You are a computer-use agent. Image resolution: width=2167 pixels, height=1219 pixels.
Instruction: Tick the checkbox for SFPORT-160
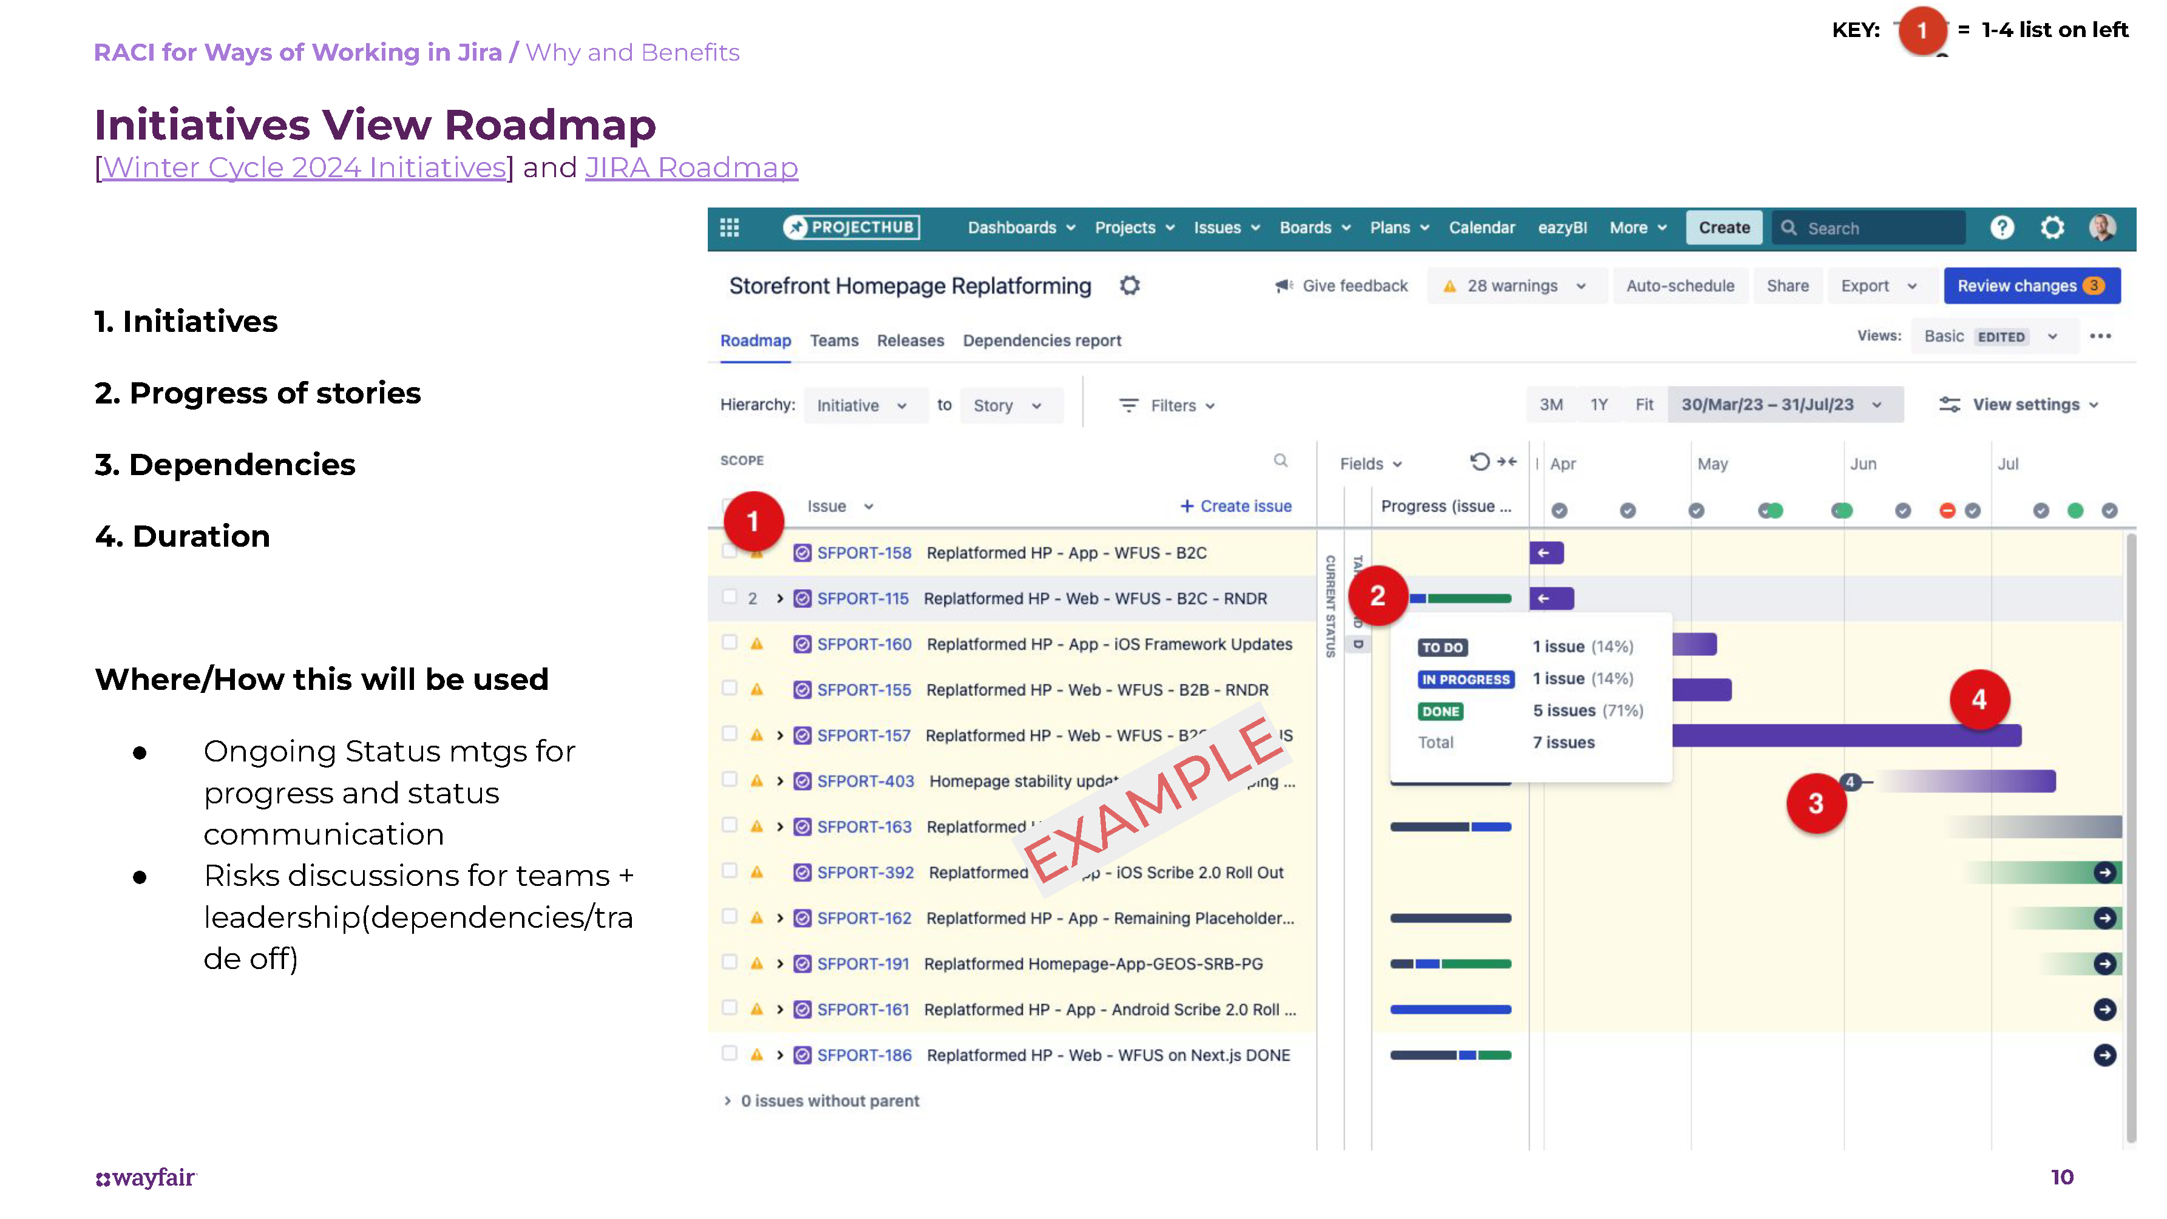[730, 643]
